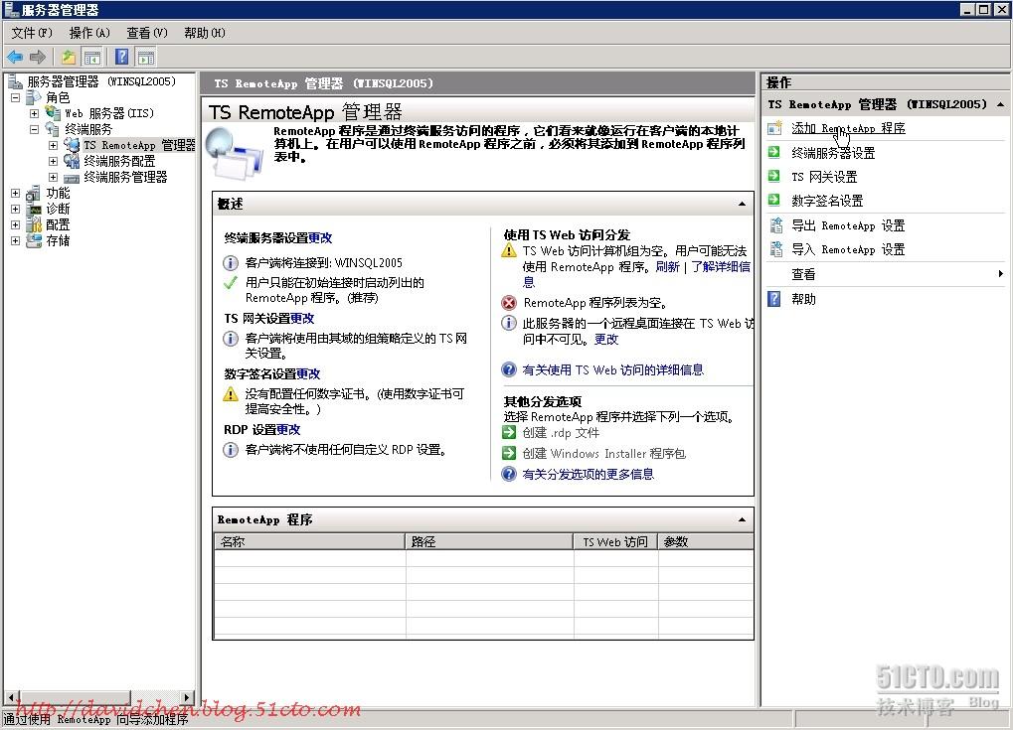Click the green arrow icon beside 创建 .rdp 文件
Image resolution: width=1013 pixels, height=730 pixels.
click(x=509, y=432)
